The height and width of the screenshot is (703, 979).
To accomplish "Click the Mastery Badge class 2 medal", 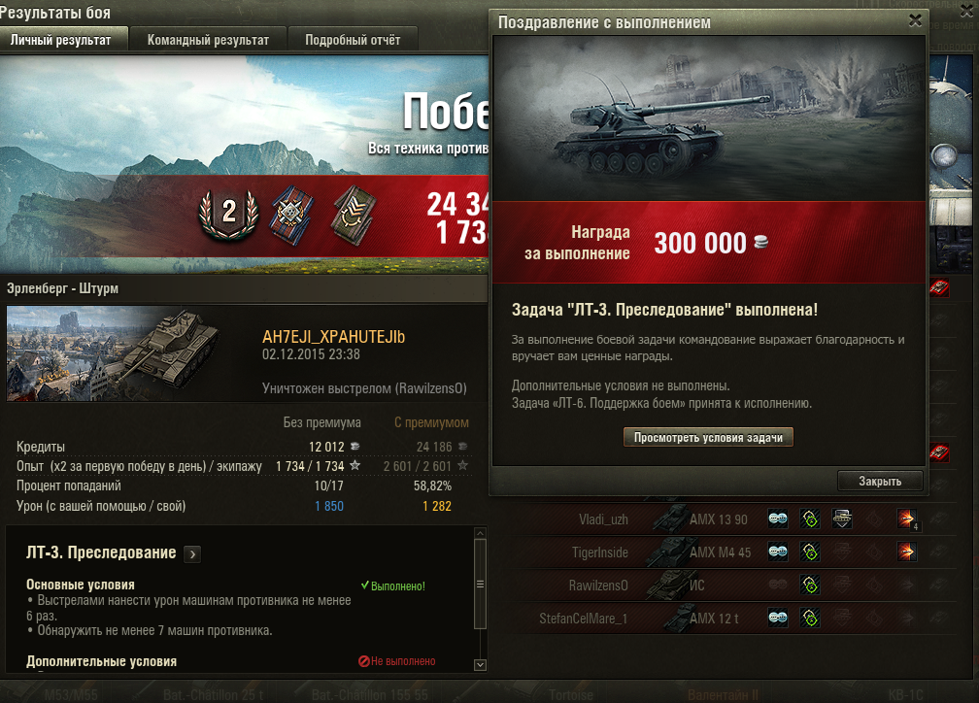I will click(x=228, y=215).
